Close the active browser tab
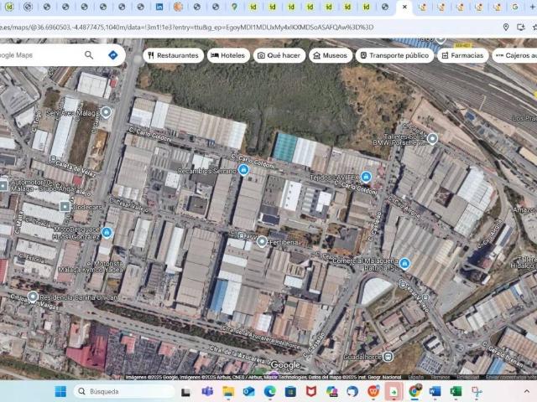This screenshot has height=402, width=537. coord(404,8)
